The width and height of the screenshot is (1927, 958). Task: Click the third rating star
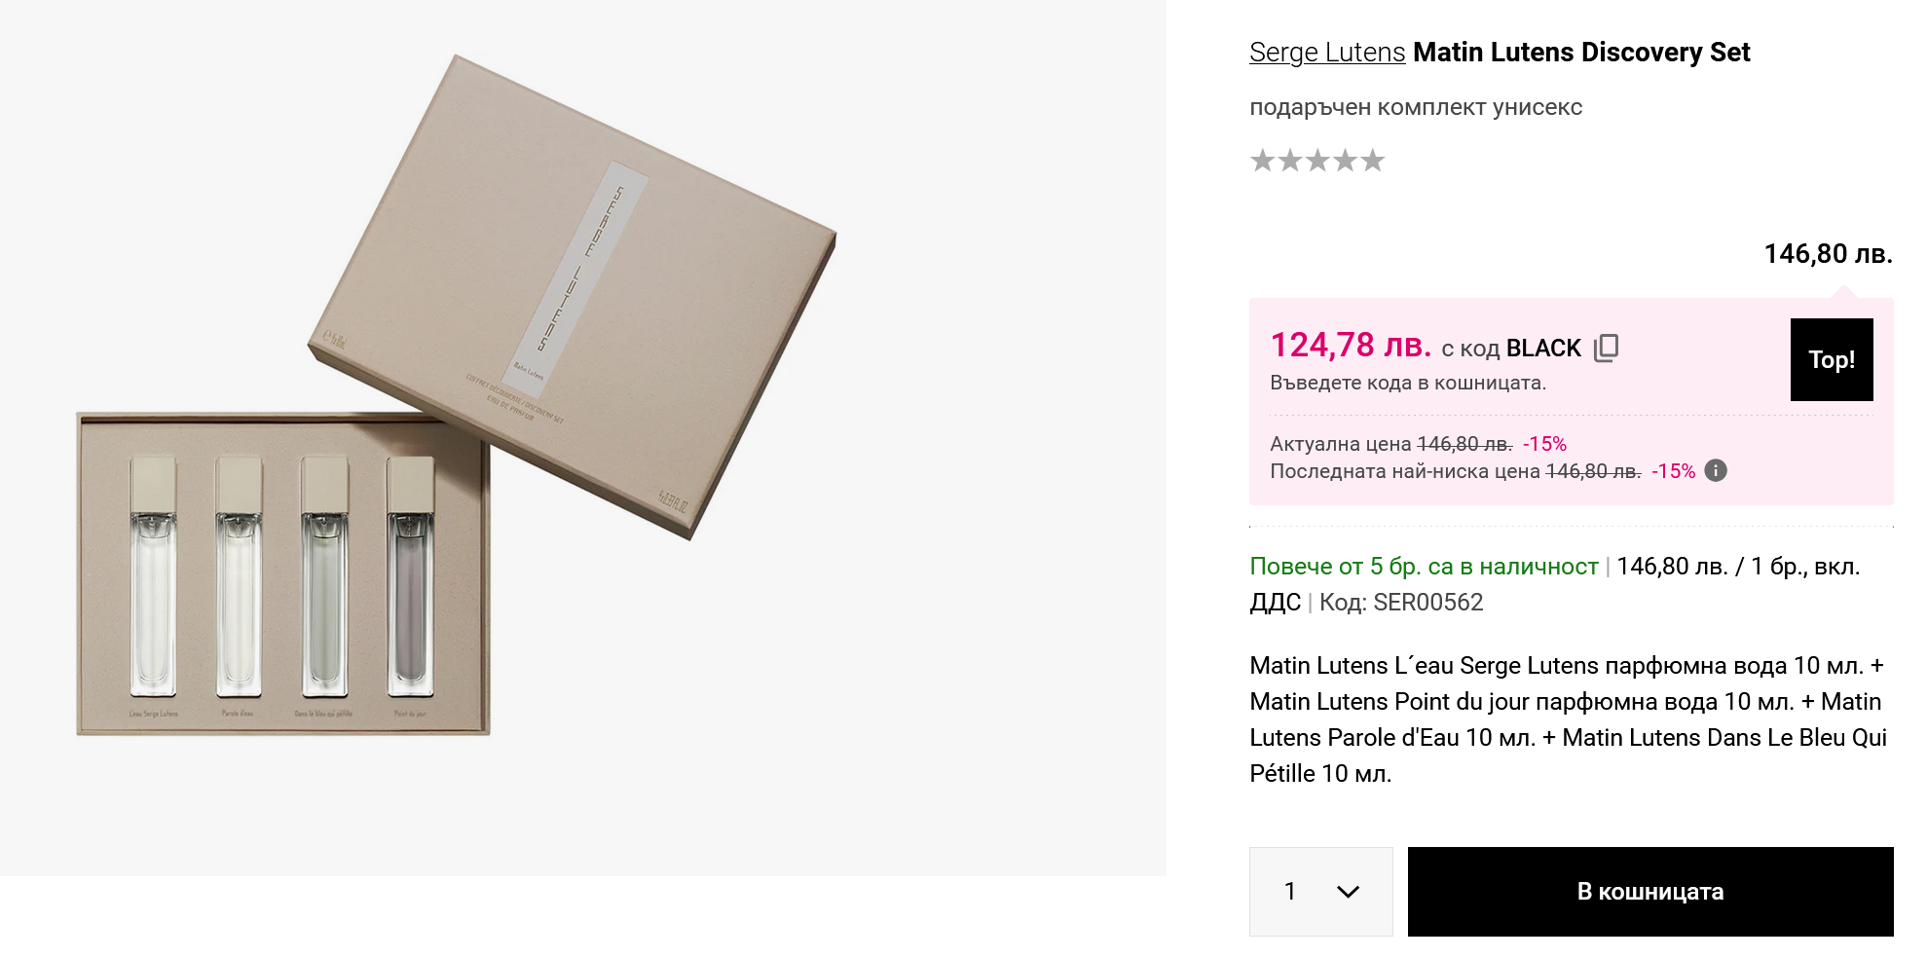pyautogui.click(x=1317, y=161)
